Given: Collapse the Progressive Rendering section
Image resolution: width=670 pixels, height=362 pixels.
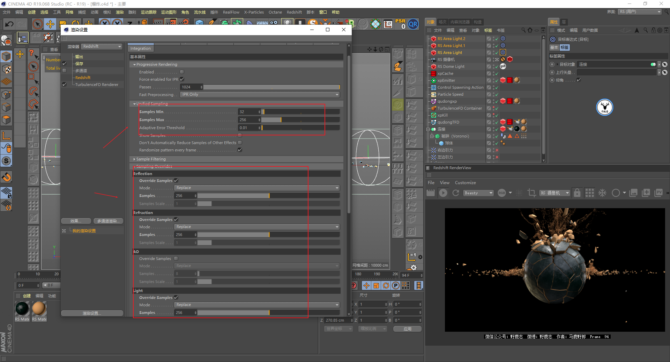Looking at the screenshot, I should pyautogui.click(x=134, y=65).
